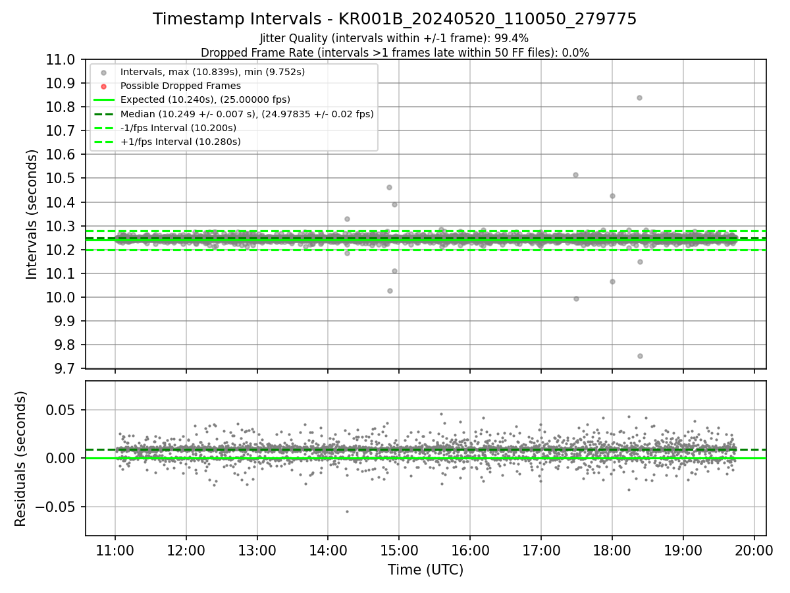This screenshot has height=593, width=790.
Task: Click legend entry 'Possible Dropped Frames'
Action: pos(180,86)
